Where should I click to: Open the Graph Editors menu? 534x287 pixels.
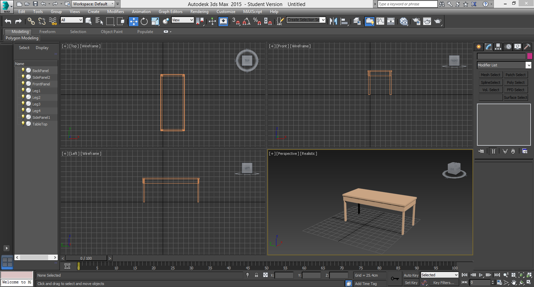click(x=170, y=12)
